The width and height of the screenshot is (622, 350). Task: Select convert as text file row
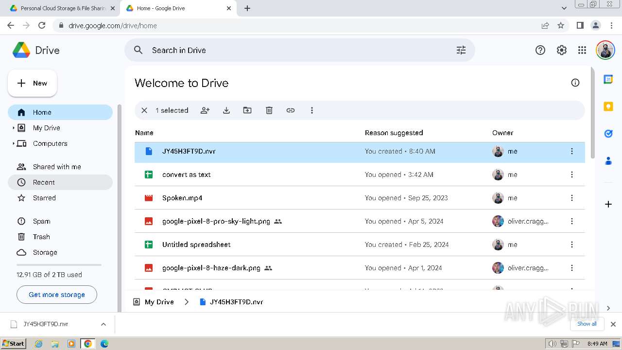[360, 175]
